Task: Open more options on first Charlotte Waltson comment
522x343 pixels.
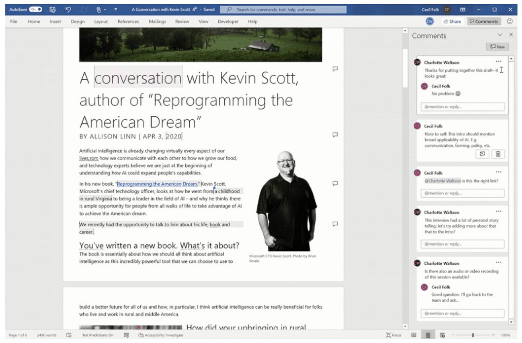Action: pos(499,62)
